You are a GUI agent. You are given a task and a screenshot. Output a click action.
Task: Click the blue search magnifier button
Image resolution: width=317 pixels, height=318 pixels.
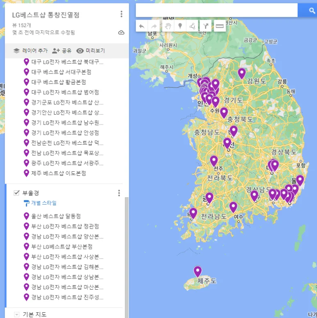pos(312,10)
